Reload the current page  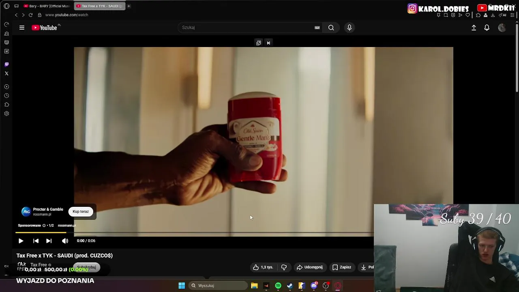click(30, 15)
